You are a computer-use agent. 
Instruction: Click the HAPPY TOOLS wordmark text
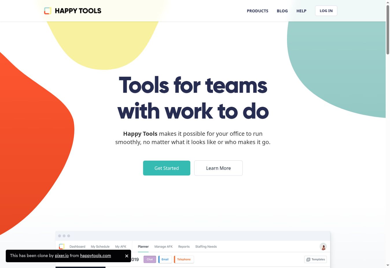(78, 11)
